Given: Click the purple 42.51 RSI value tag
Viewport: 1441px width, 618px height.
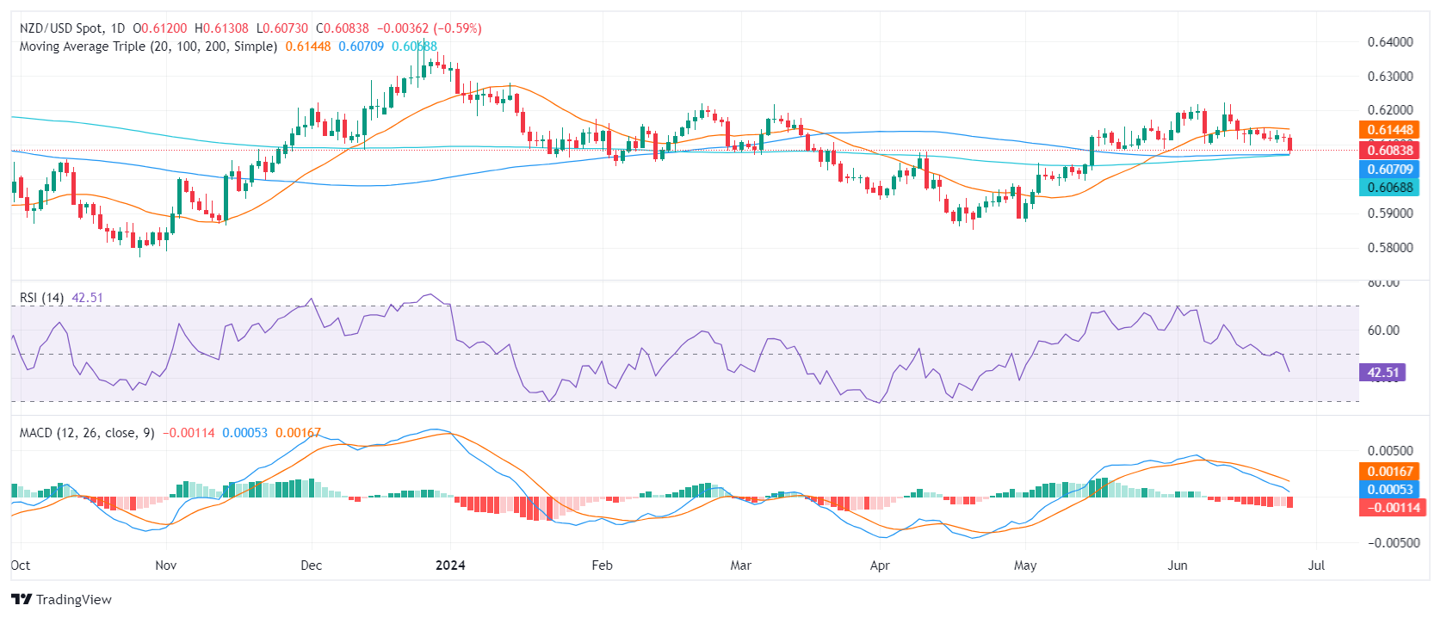Looking at the screenshot, I should click(1382, 373).
